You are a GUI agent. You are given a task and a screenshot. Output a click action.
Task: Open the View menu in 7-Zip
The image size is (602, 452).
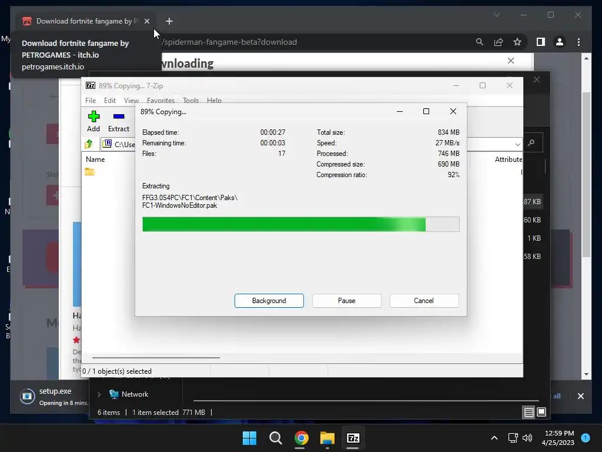point(131,100)
